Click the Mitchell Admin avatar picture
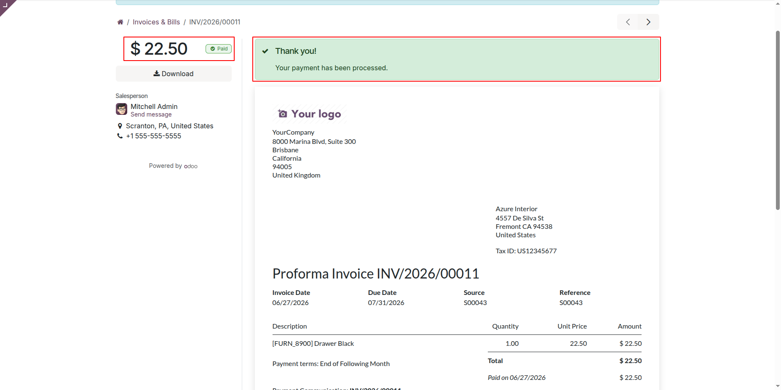Image resolution: width=781 pixels, height=390 pixels. [x=121, y=109]
